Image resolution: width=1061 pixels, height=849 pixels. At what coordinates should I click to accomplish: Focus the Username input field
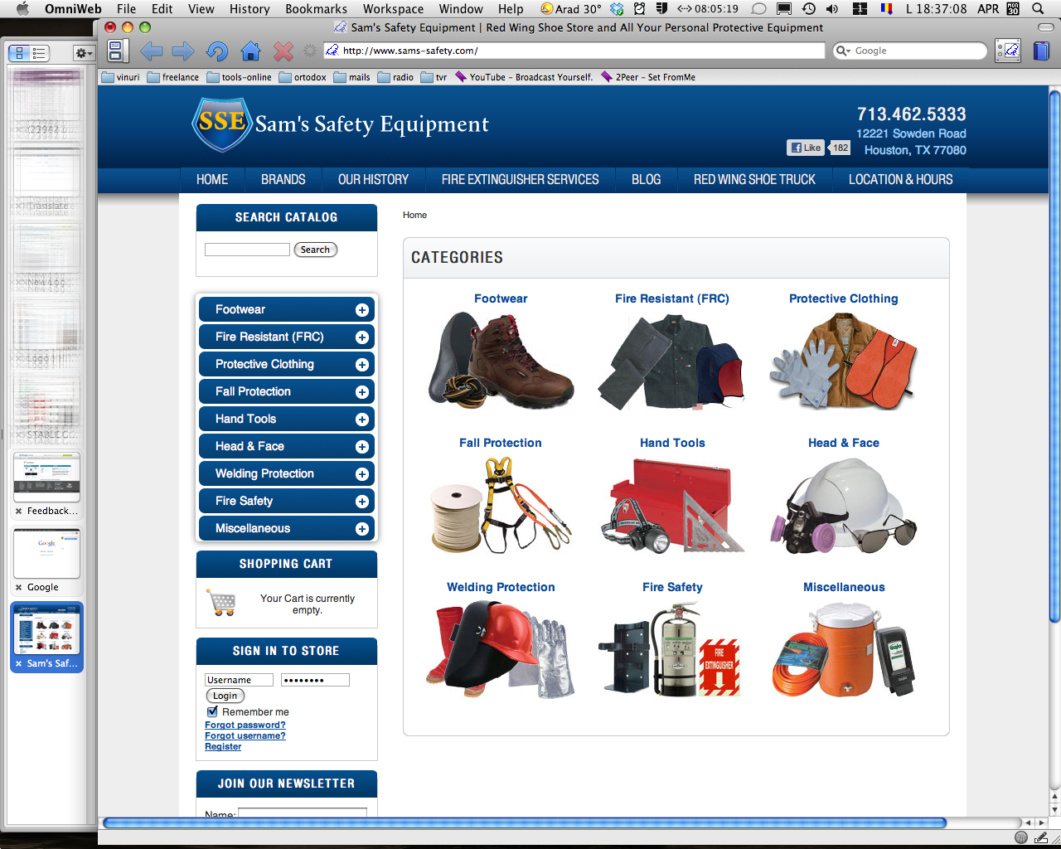pyautogui.click(x=239, y=680)
